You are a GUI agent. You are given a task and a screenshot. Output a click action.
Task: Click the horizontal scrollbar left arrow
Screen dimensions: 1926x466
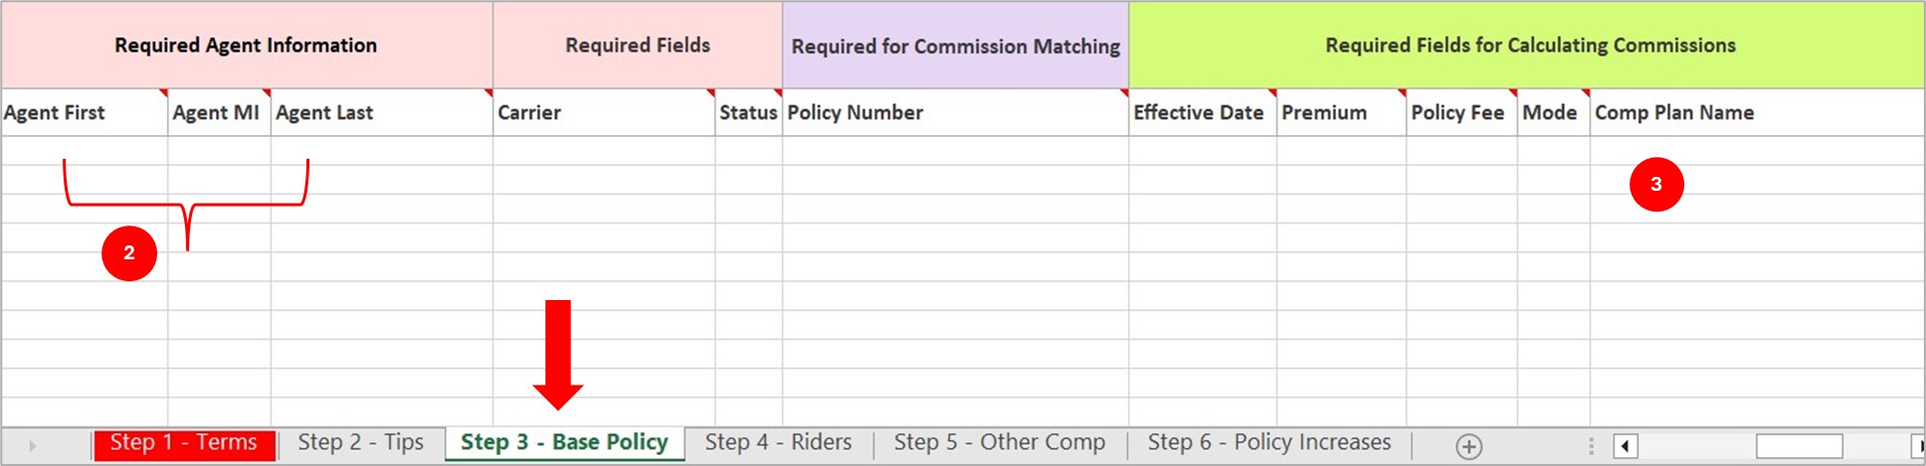[x=1626, y=446]
